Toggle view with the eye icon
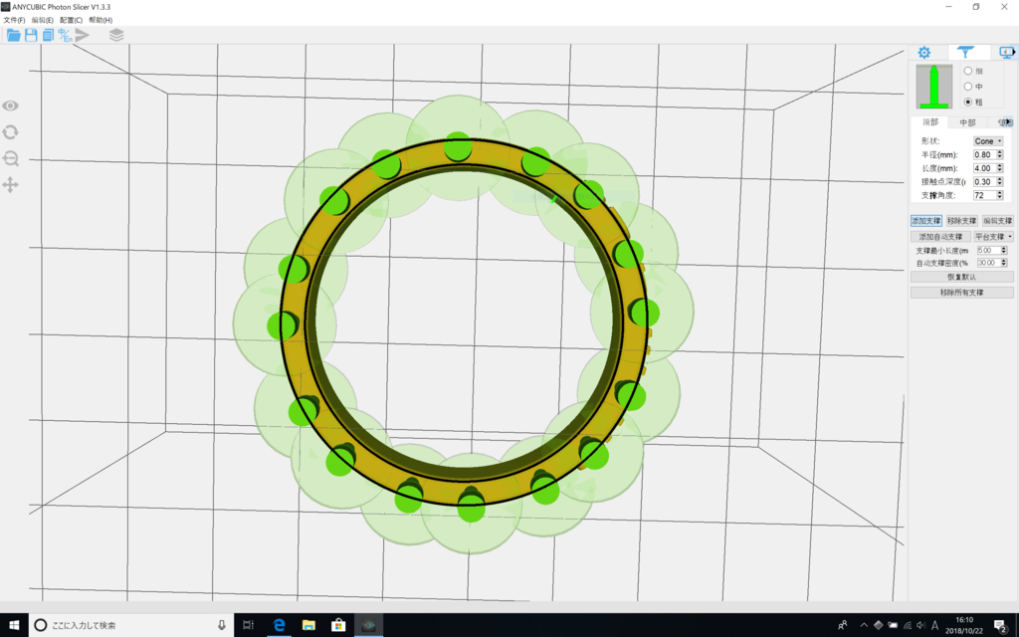Screen dimensions: 1019x637 (10, 106)
